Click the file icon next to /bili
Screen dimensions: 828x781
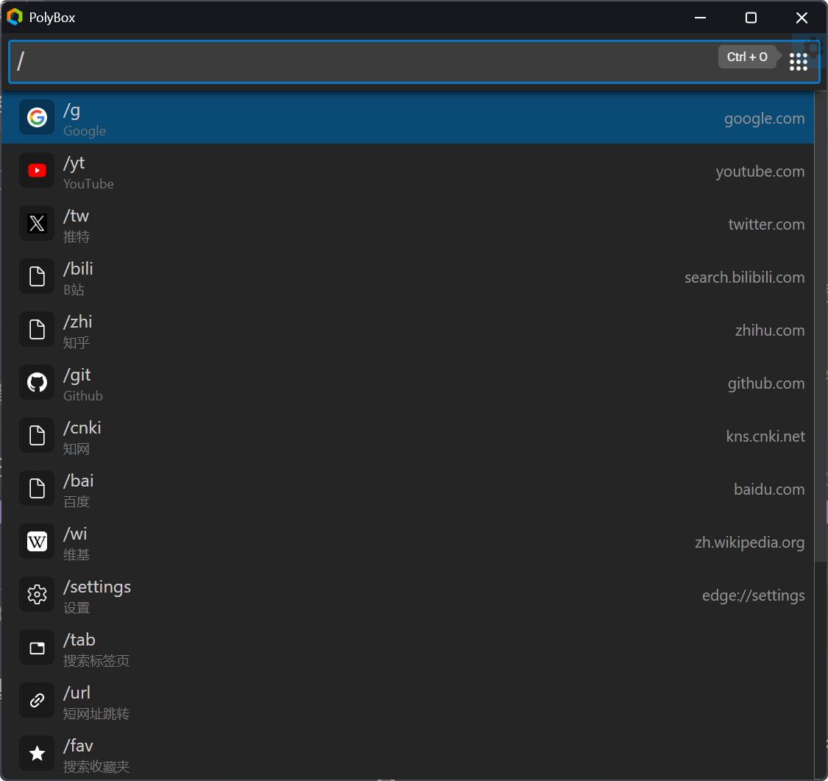click(x=37, y=276)
